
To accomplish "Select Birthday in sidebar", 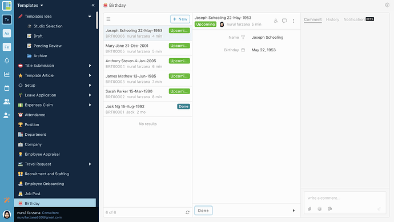I will pos(55,203).
